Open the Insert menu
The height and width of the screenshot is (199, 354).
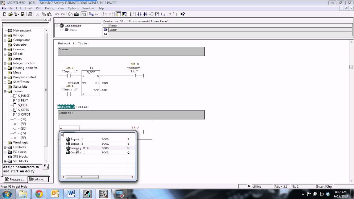(28, 8)
